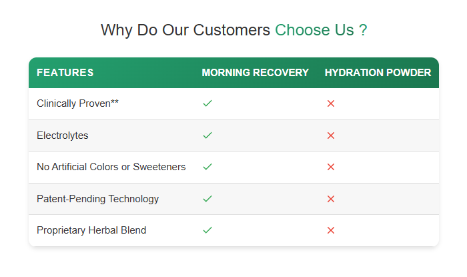This screenshot has height=277, width=467.
Task: Click red X for No Artificial Colors row
Action: tap(331, 167)
